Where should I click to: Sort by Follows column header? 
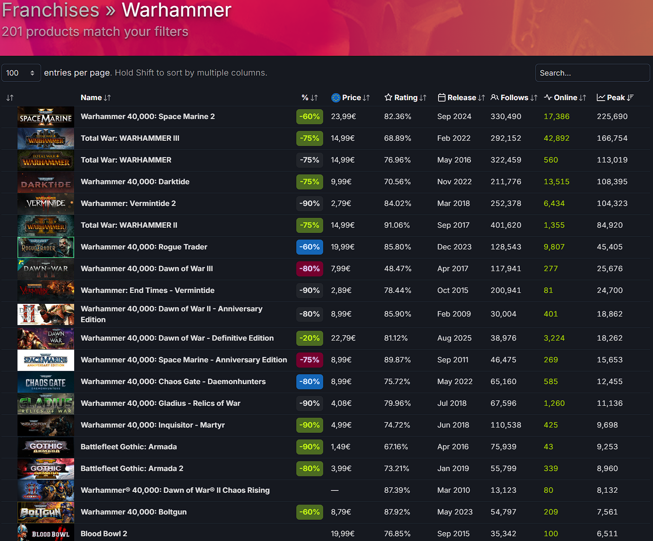[x=514, y=97]
